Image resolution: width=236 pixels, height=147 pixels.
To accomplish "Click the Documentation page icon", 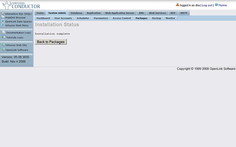I will [4, 32].
